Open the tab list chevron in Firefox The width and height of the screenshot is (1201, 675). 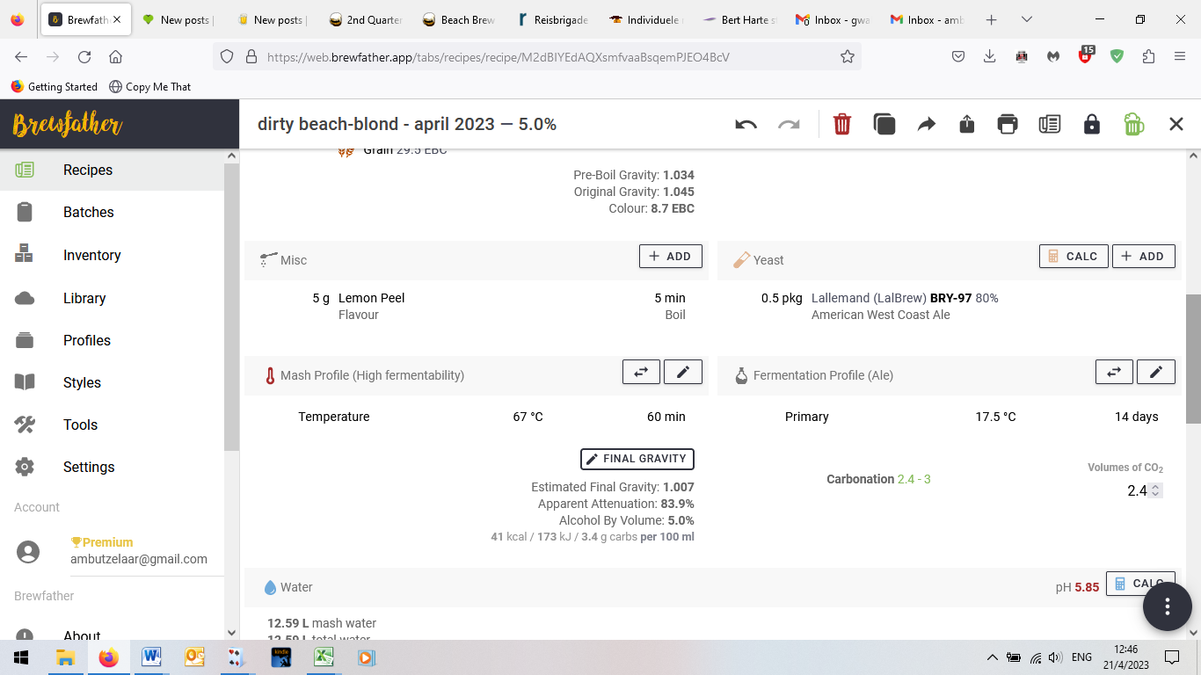[1026, 19]
